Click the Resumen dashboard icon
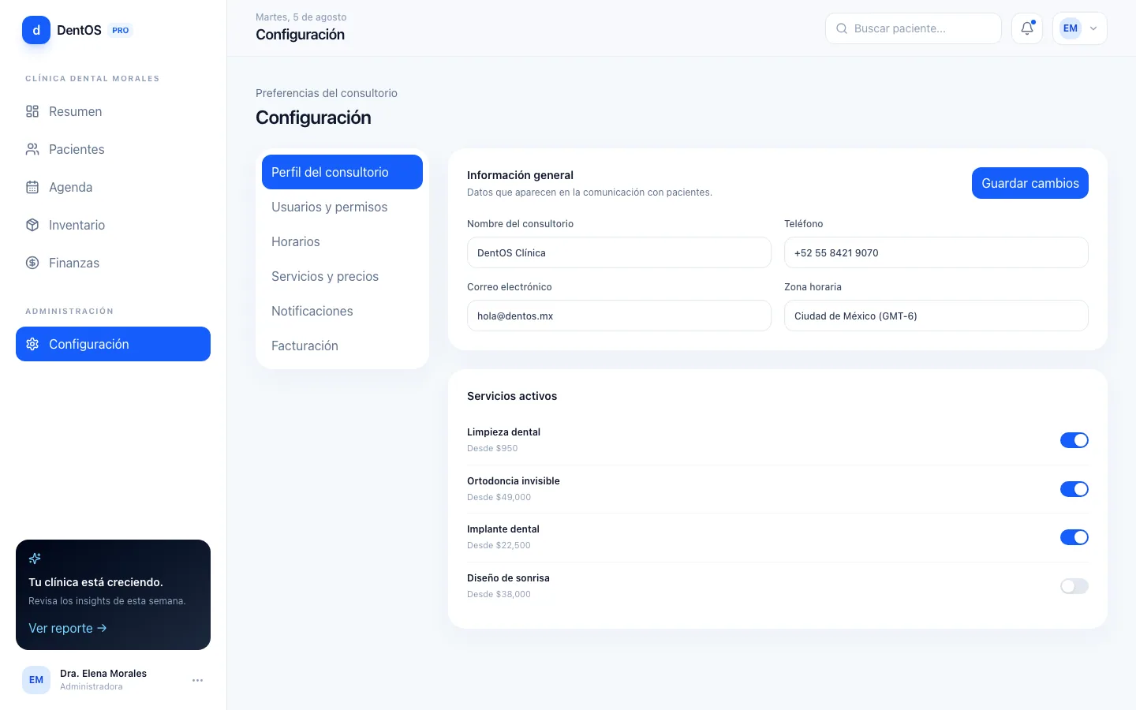The image size is (1136, 710). (x=32, y=111)
